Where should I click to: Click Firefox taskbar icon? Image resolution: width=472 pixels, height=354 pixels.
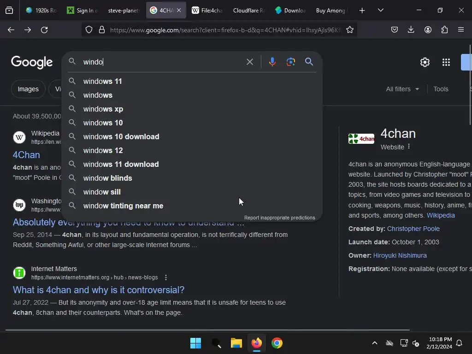pyautogui.click(x=256, y=343)
